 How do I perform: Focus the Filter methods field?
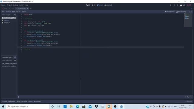pos(8,61)
